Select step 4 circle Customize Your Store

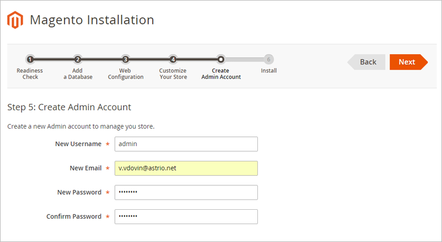[173, 59]
